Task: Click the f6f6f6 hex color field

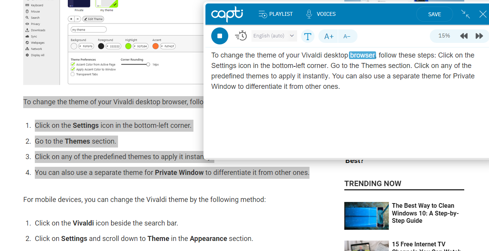Action: tap(86, 46)
